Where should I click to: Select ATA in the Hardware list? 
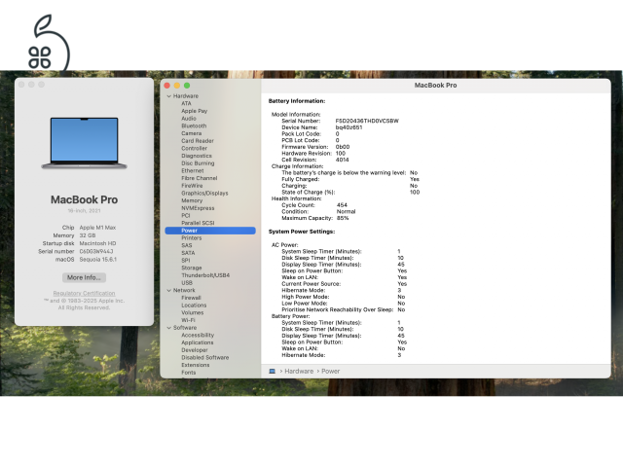pyautogui.click(x=186, y=103)
